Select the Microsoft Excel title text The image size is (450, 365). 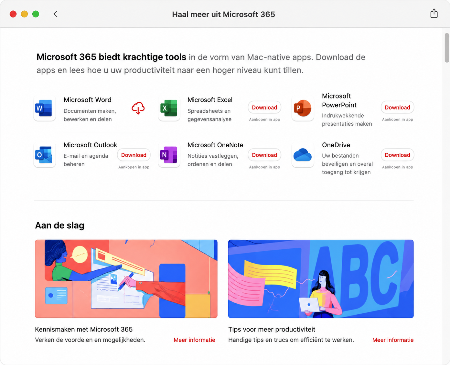(210, 100)
